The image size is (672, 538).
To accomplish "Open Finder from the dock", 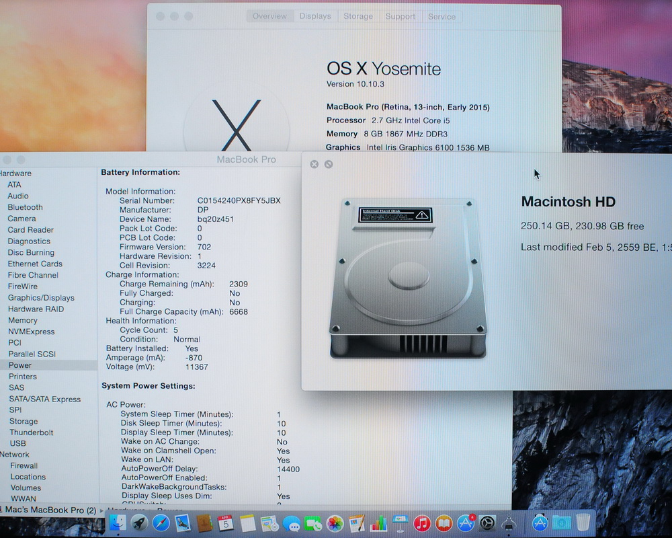I will (117, 523).
